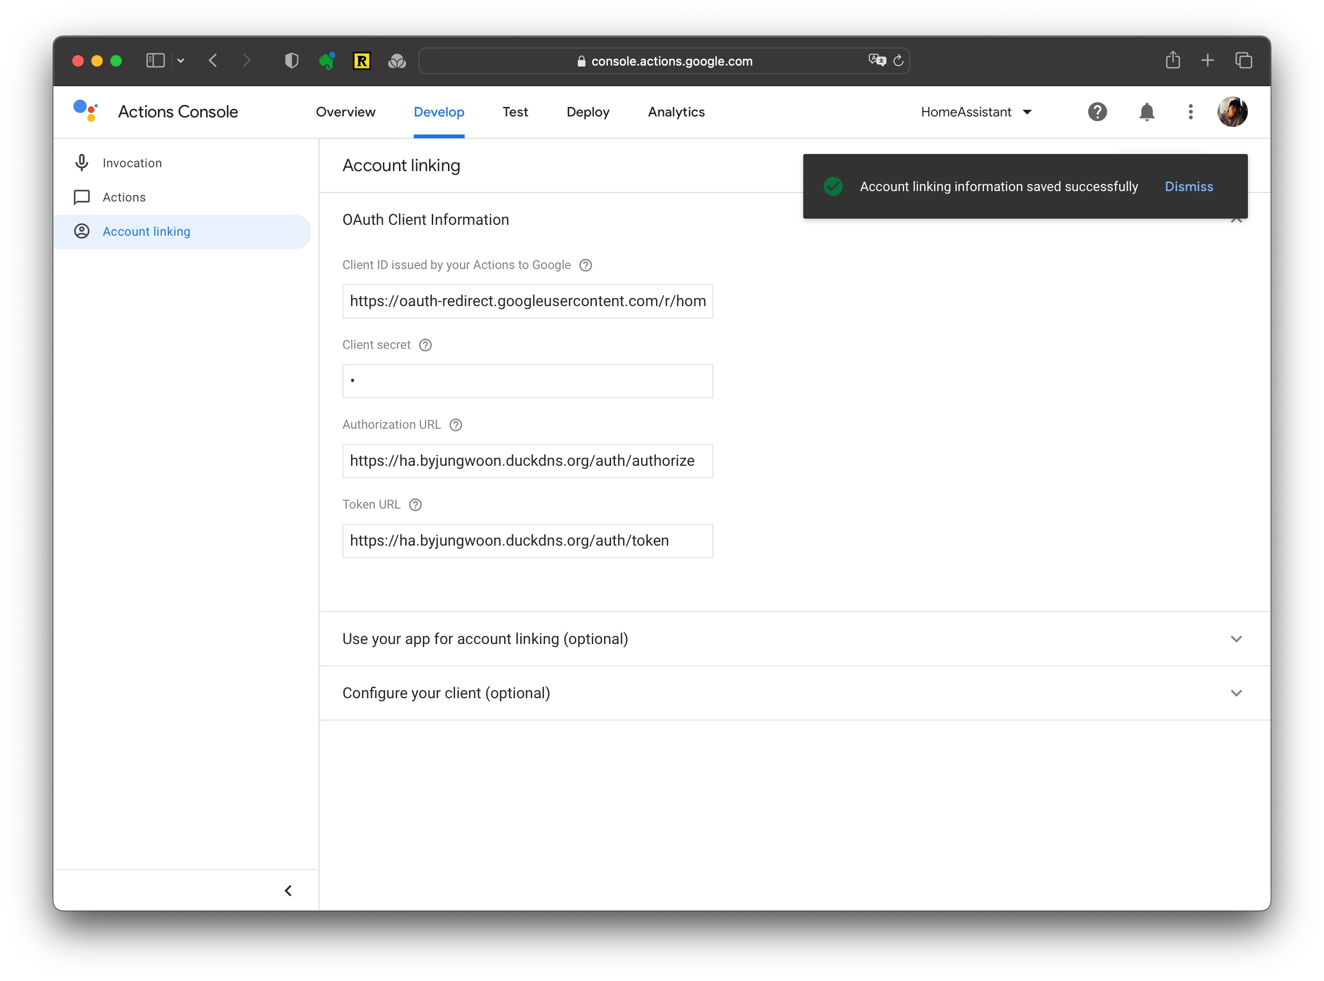The image size is (1324, 981).
Task: Open the three-dot more options menu
Action: [1190, 112]
